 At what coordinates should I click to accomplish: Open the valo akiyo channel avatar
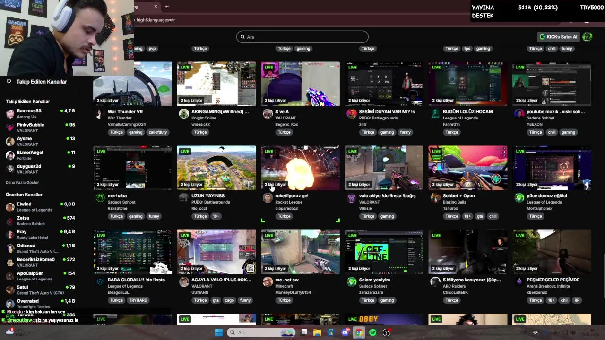coord(351,198)
